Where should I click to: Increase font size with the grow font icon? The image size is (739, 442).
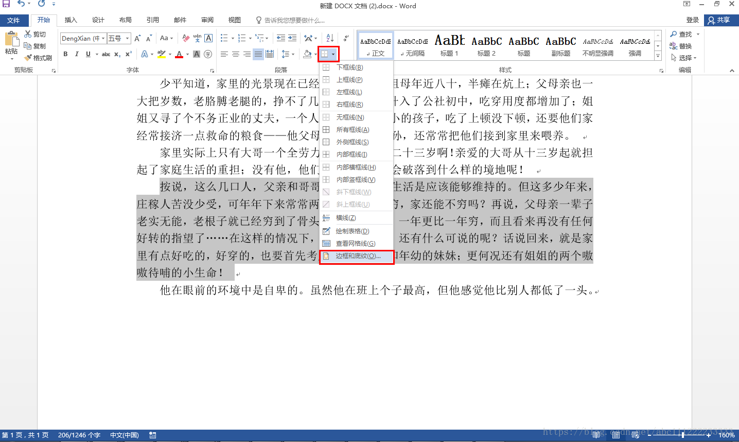(x=137, y=38)
